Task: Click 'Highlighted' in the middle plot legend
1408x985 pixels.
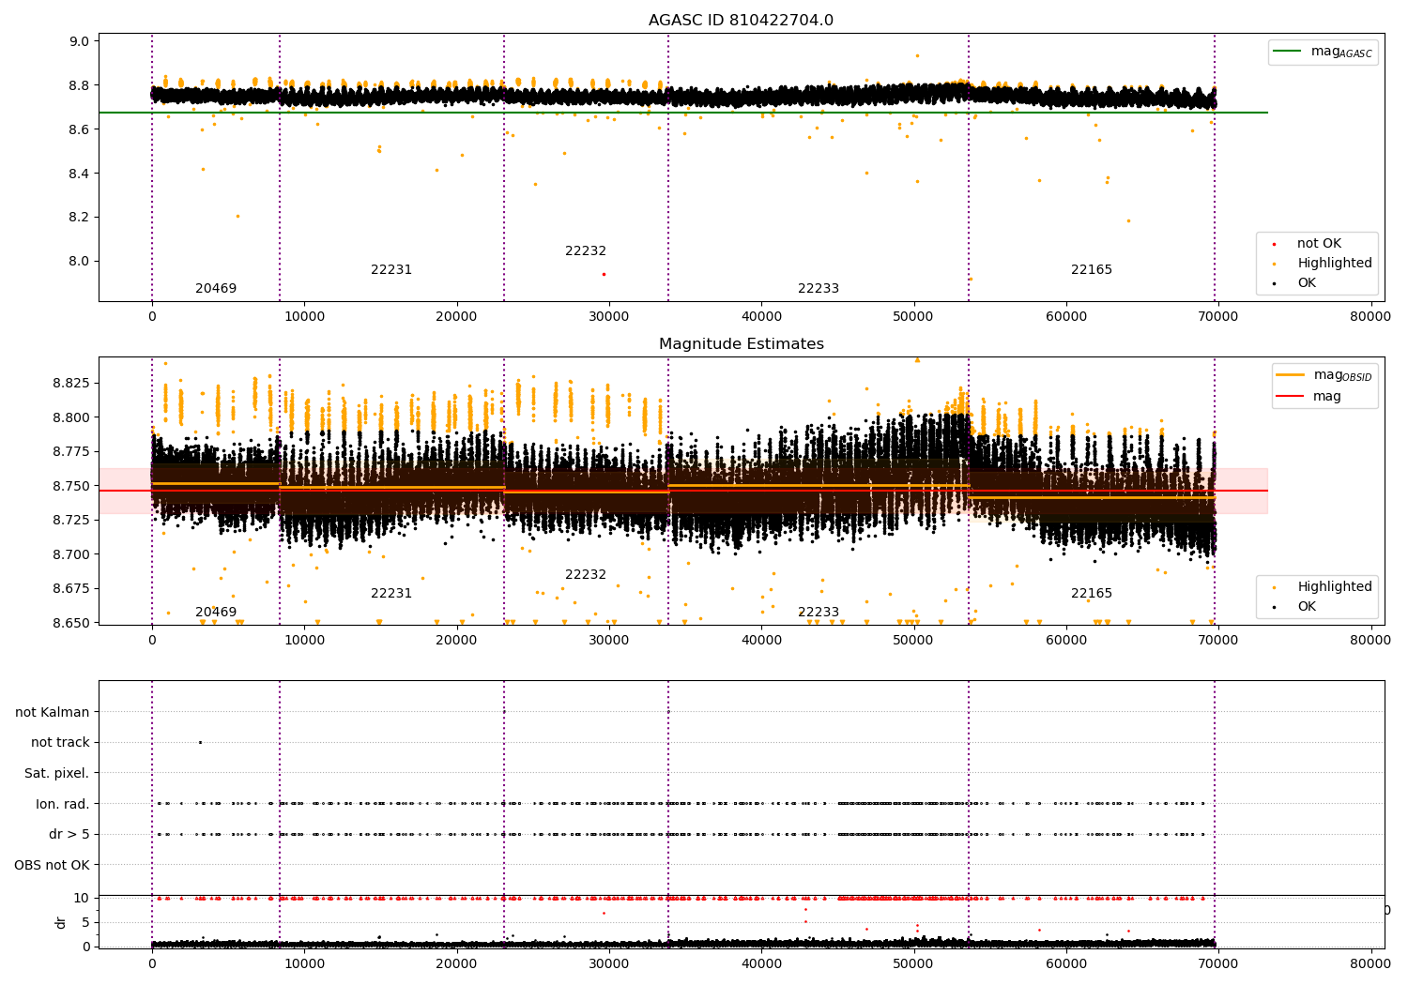Action: pyautogui.click(x=1335, y=587)
